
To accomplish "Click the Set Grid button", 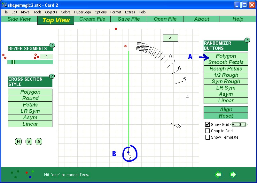I will (239, 125).
